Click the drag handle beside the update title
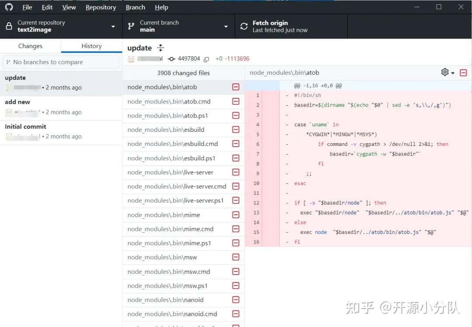The image size is (472, 327). click(x=160, y=48)
